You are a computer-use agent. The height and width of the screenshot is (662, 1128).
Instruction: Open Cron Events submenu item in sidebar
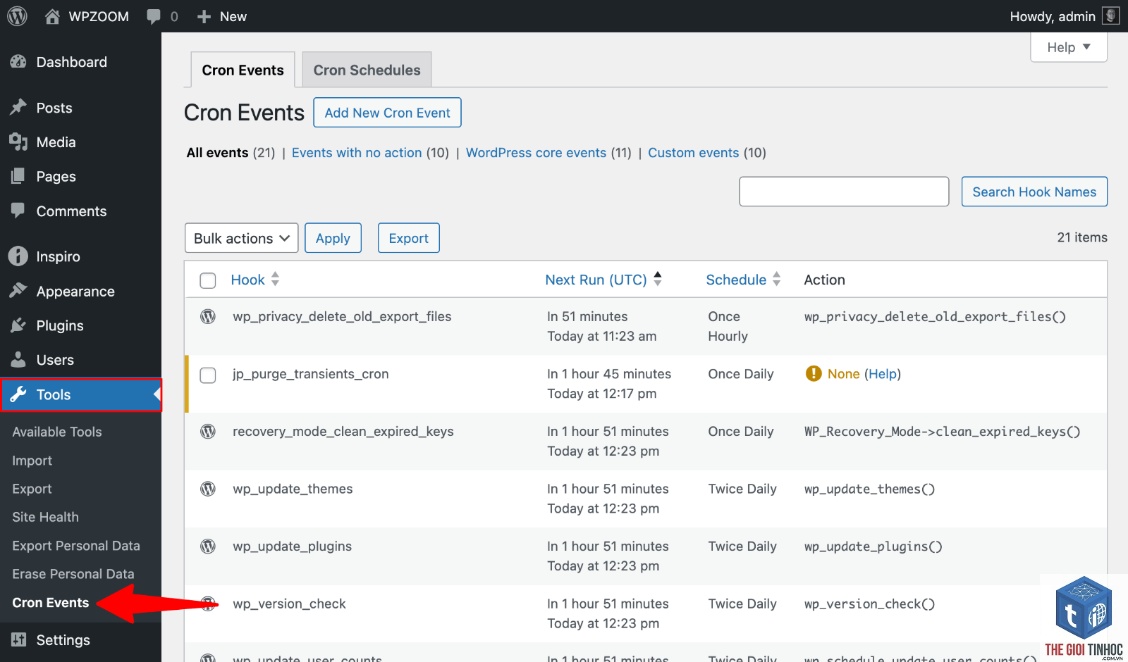51,603
